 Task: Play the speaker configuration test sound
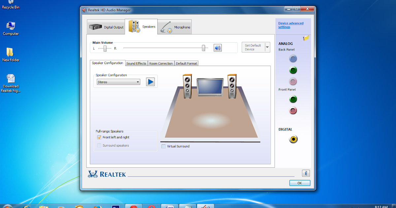[x=150, y=82]
